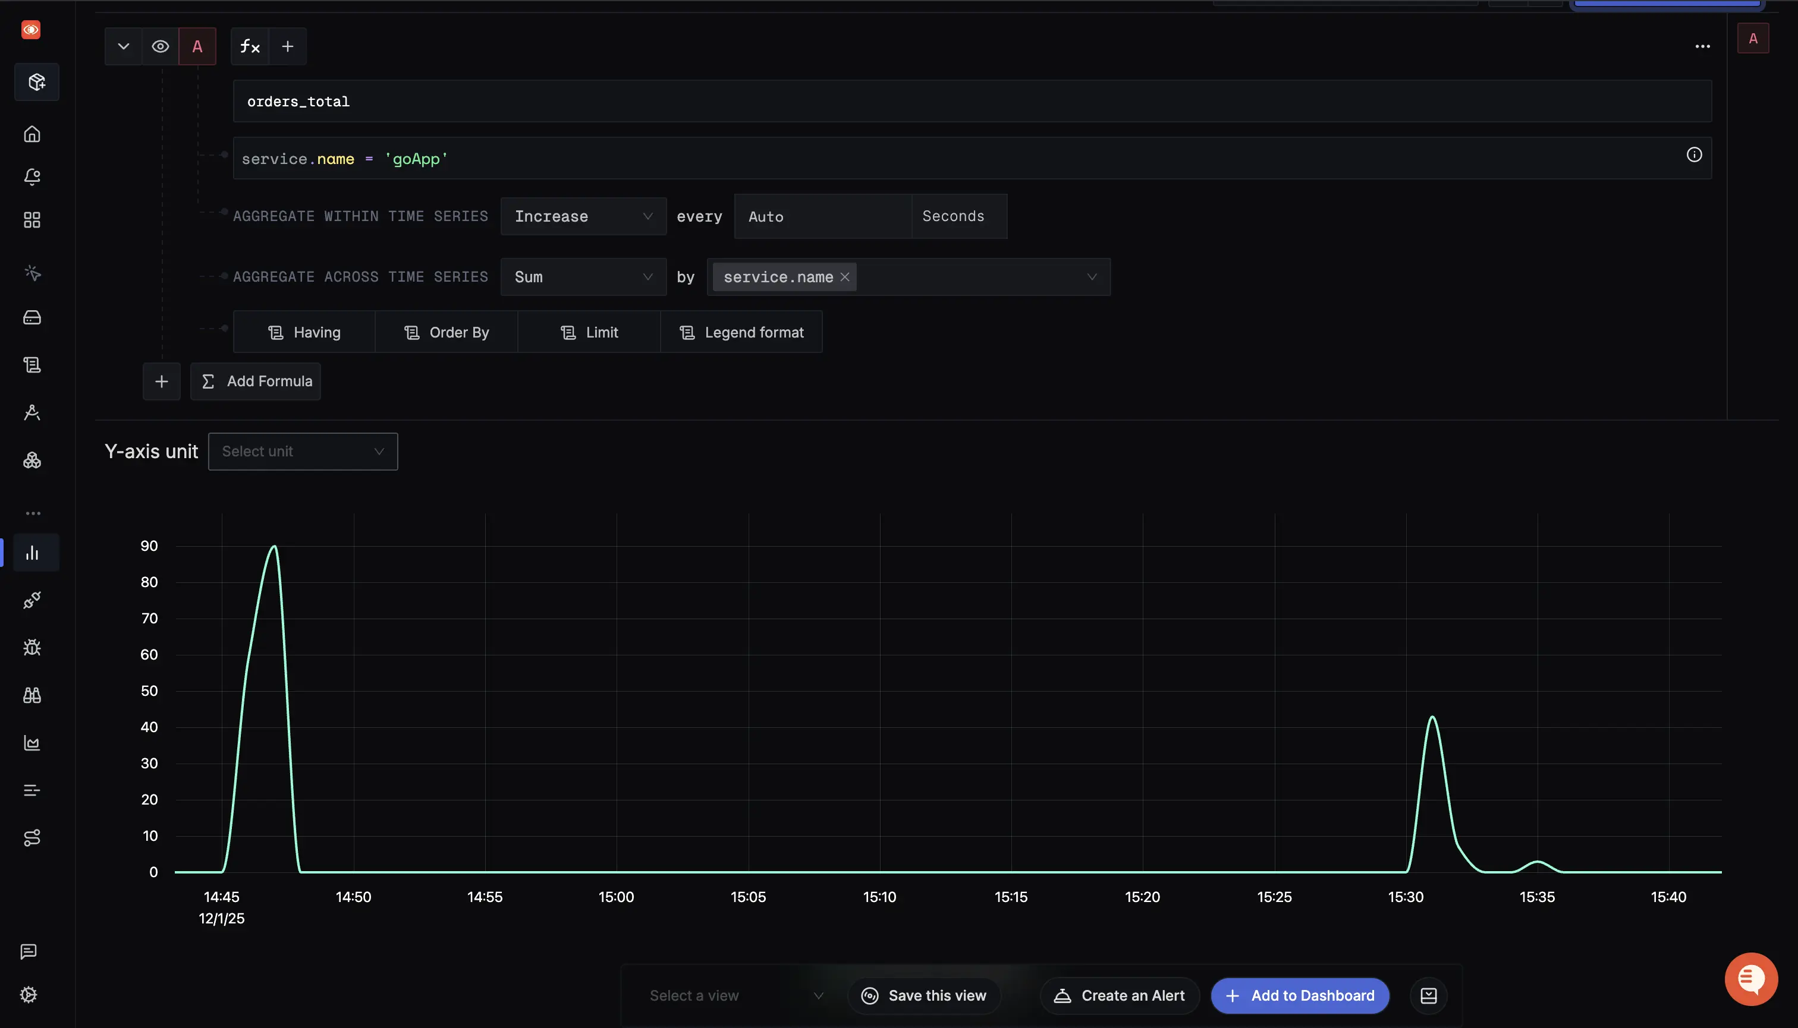1798x1028 pixels.
Task: Open the Archive database icon in sidebar
Action: tap(33, 317)
